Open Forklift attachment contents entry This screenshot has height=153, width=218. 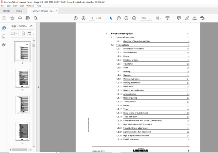pos(131,140)
